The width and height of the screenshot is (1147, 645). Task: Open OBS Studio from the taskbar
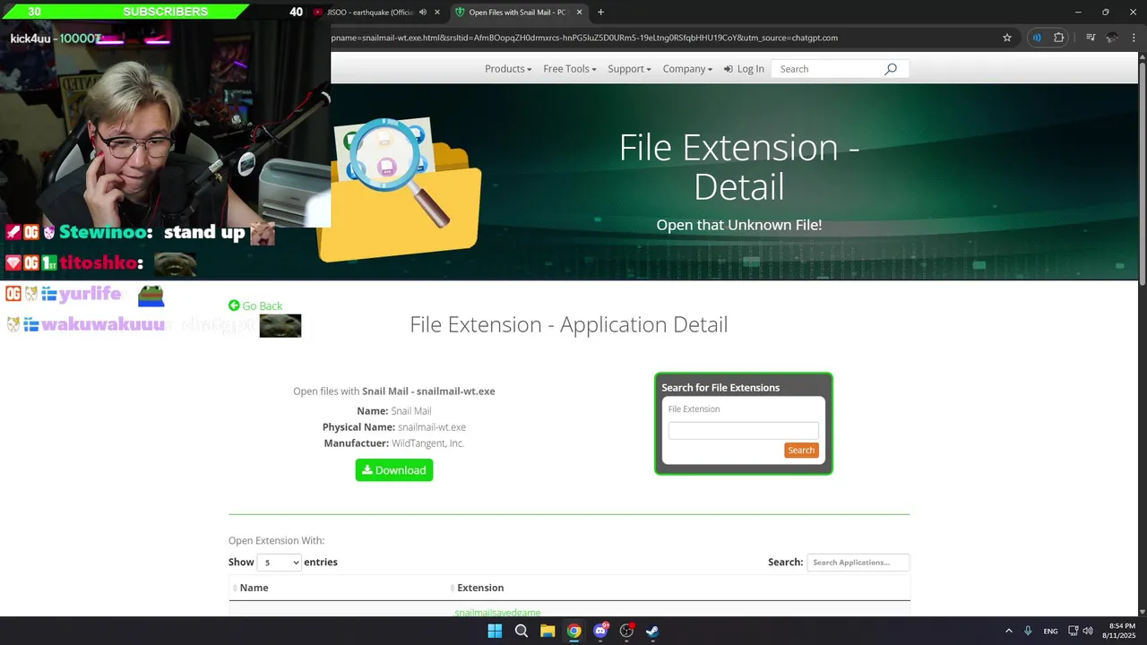coord(626,632)
